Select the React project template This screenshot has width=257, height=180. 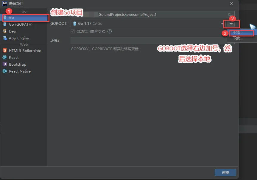24,58
